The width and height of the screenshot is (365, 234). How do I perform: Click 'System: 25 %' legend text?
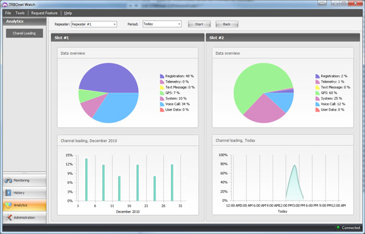click(332, 98)
